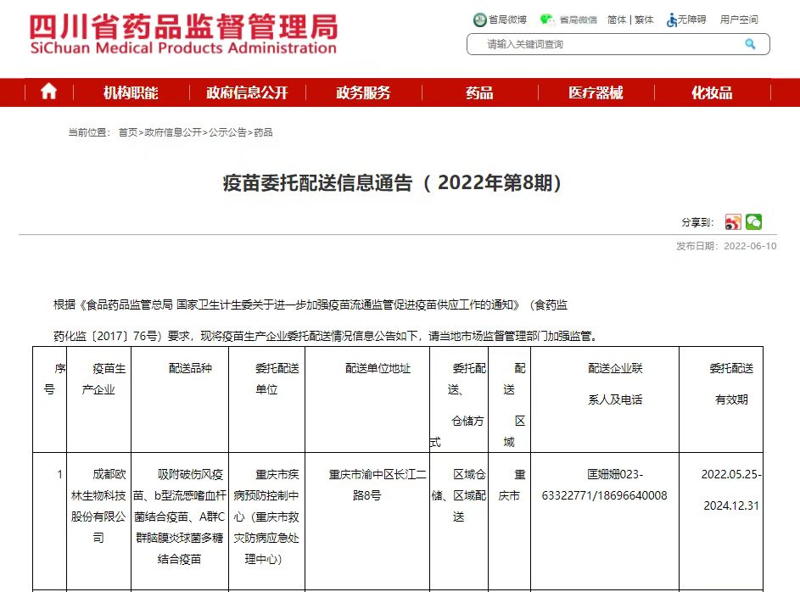
Task: Open the 医疗器械 navigation menu
Action: 596,93
